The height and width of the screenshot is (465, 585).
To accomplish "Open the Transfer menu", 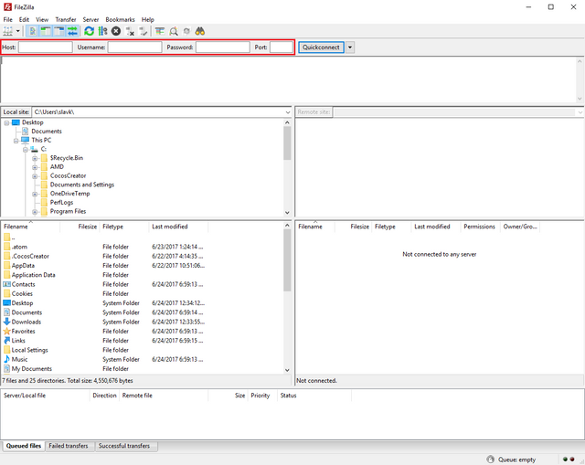I will (x=66, y=19).
